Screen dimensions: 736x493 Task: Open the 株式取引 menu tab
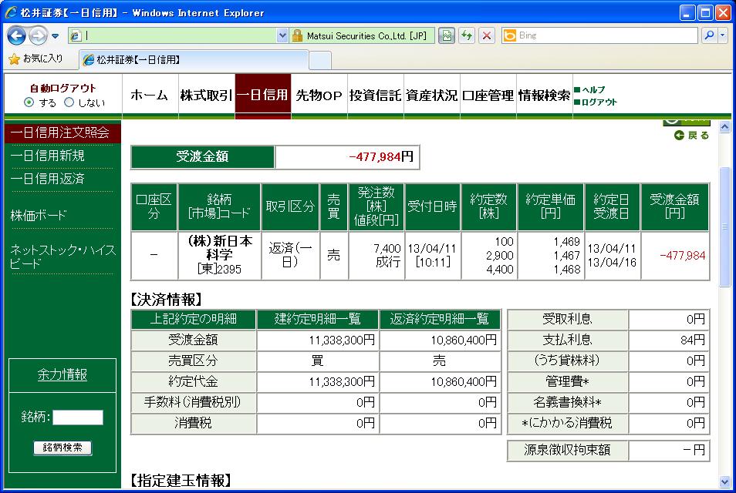point(205,96)
